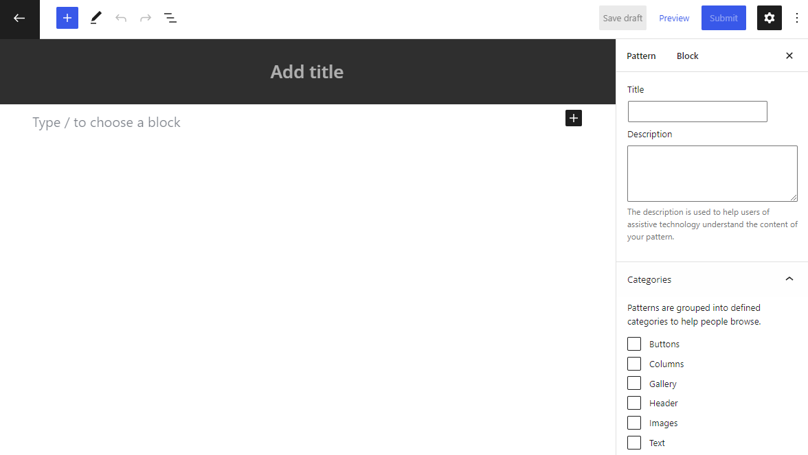Open the block inserter
Viewport: 808px width, 455px height.
click(x=67, y=18)
